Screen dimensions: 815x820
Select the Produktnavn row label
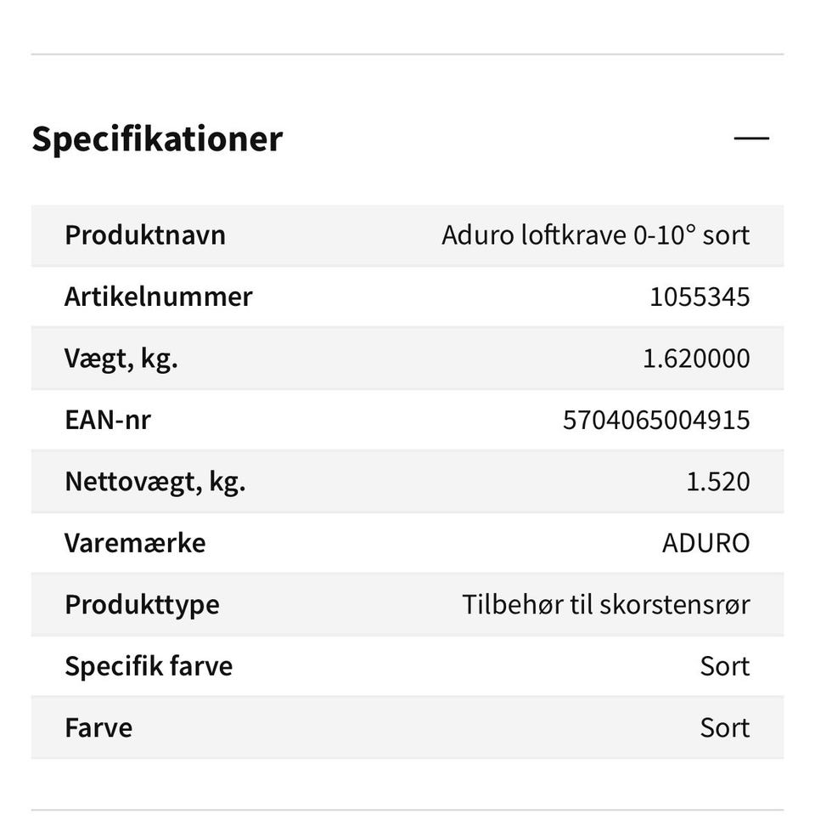(x=145, y=235)
